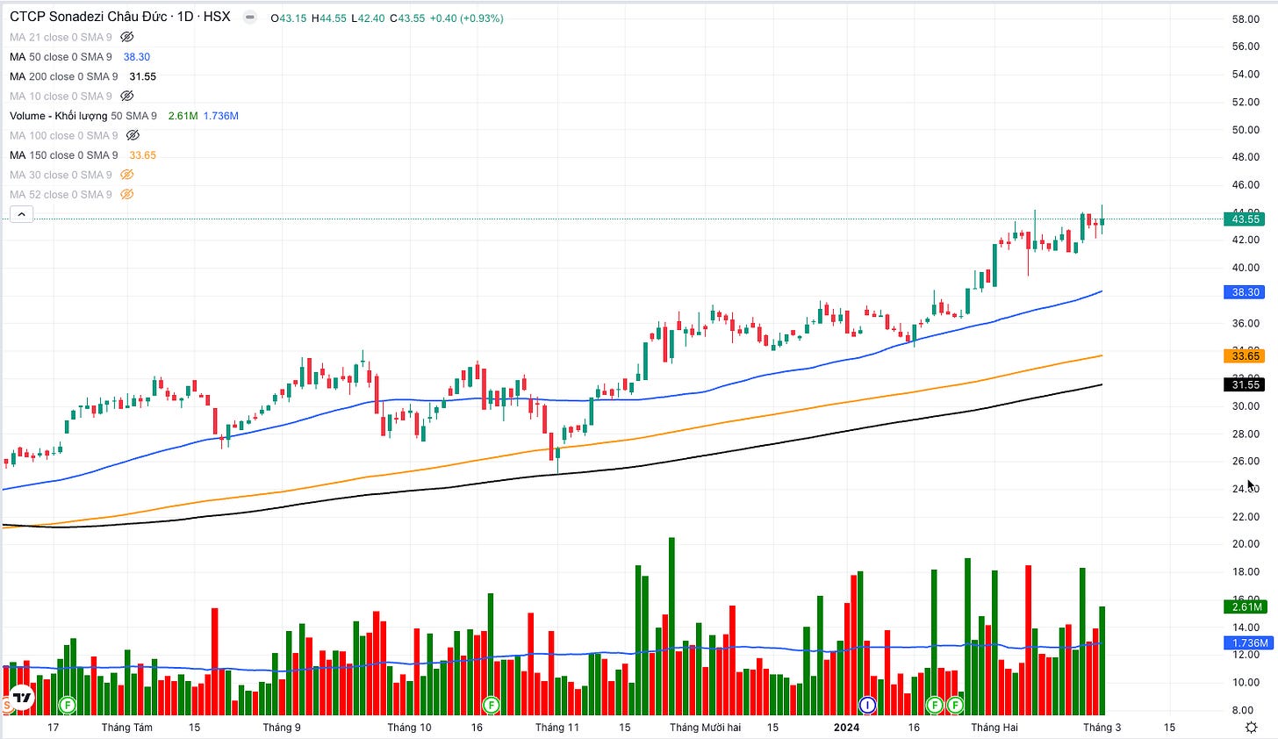Click the green 43.55 price tag on axis
Image resolution: width=1278 pixels, height=739 pixels.
1245,219
